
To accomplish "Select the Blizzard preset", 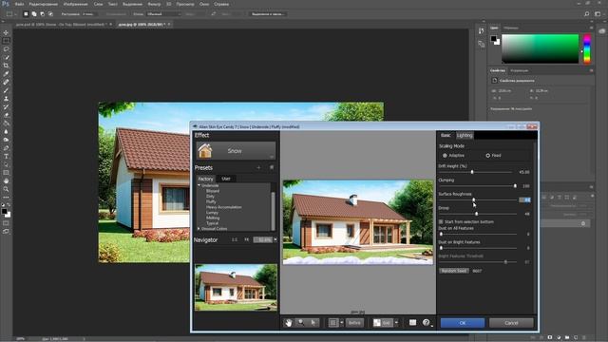I will [213, 191].
